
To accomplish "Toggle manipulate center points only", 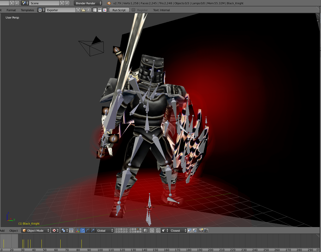I will [71, 230].
